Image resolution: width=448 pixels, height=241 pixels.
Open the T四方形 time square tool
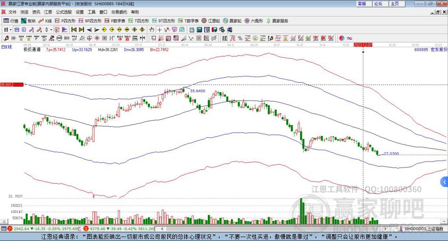(x=139, y=21)
